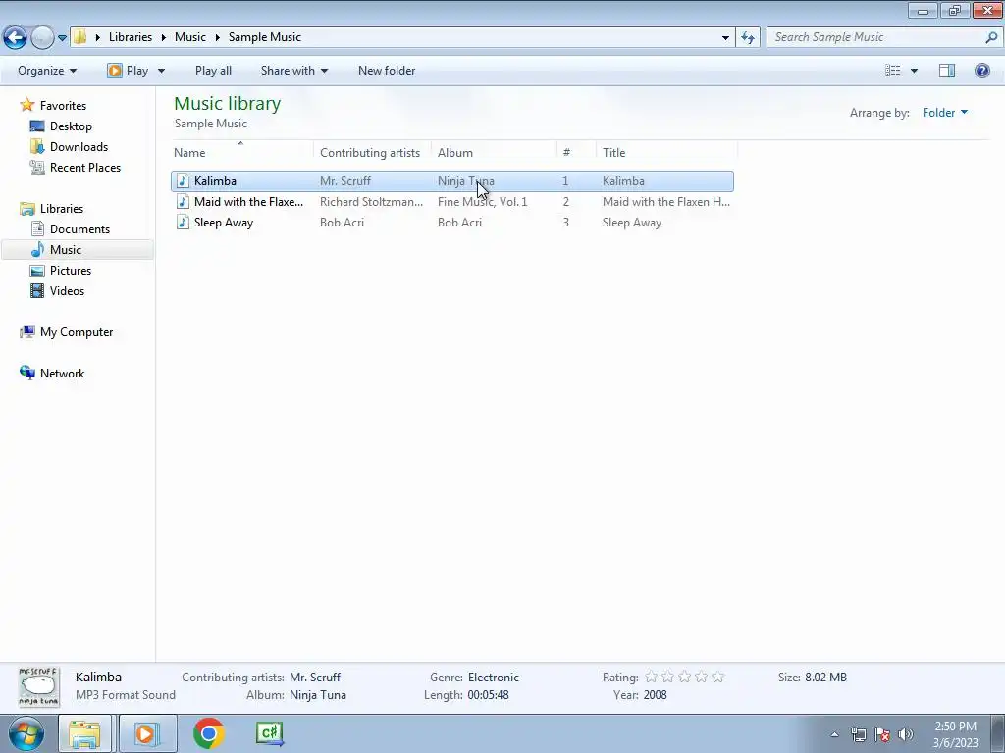Select the Sleep Away file icon

tap(183, 223)
